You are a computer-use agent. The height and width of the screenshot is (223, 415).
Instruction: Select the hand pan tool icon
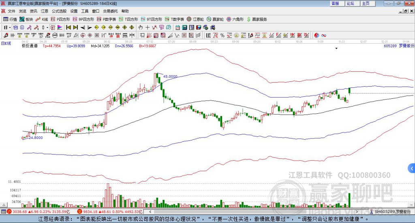point(140,28)
